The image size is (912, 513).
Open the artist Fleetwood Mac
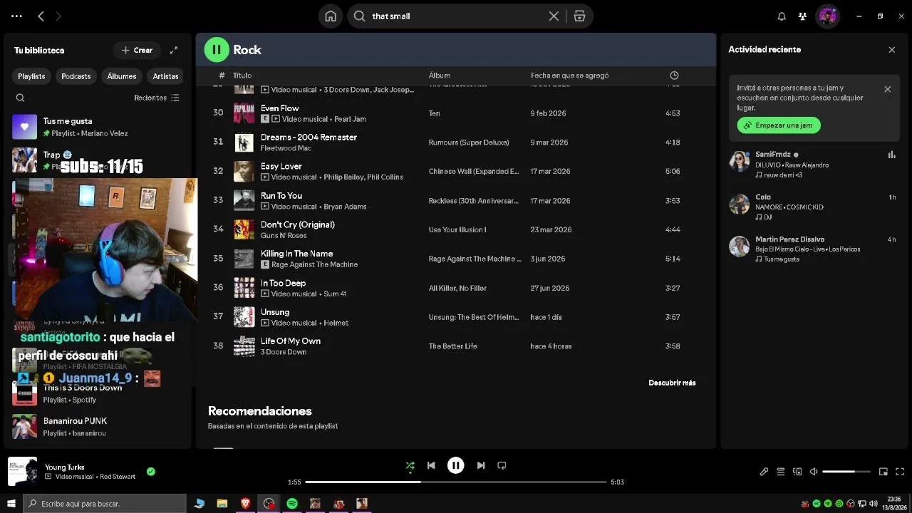pyautogui.click(x=286, y=148)
